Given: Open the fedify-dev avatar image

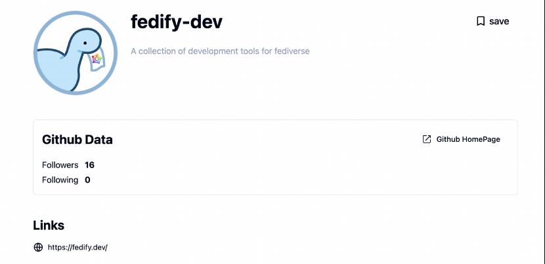Looking at the screenshot, I should click(76, 53).
